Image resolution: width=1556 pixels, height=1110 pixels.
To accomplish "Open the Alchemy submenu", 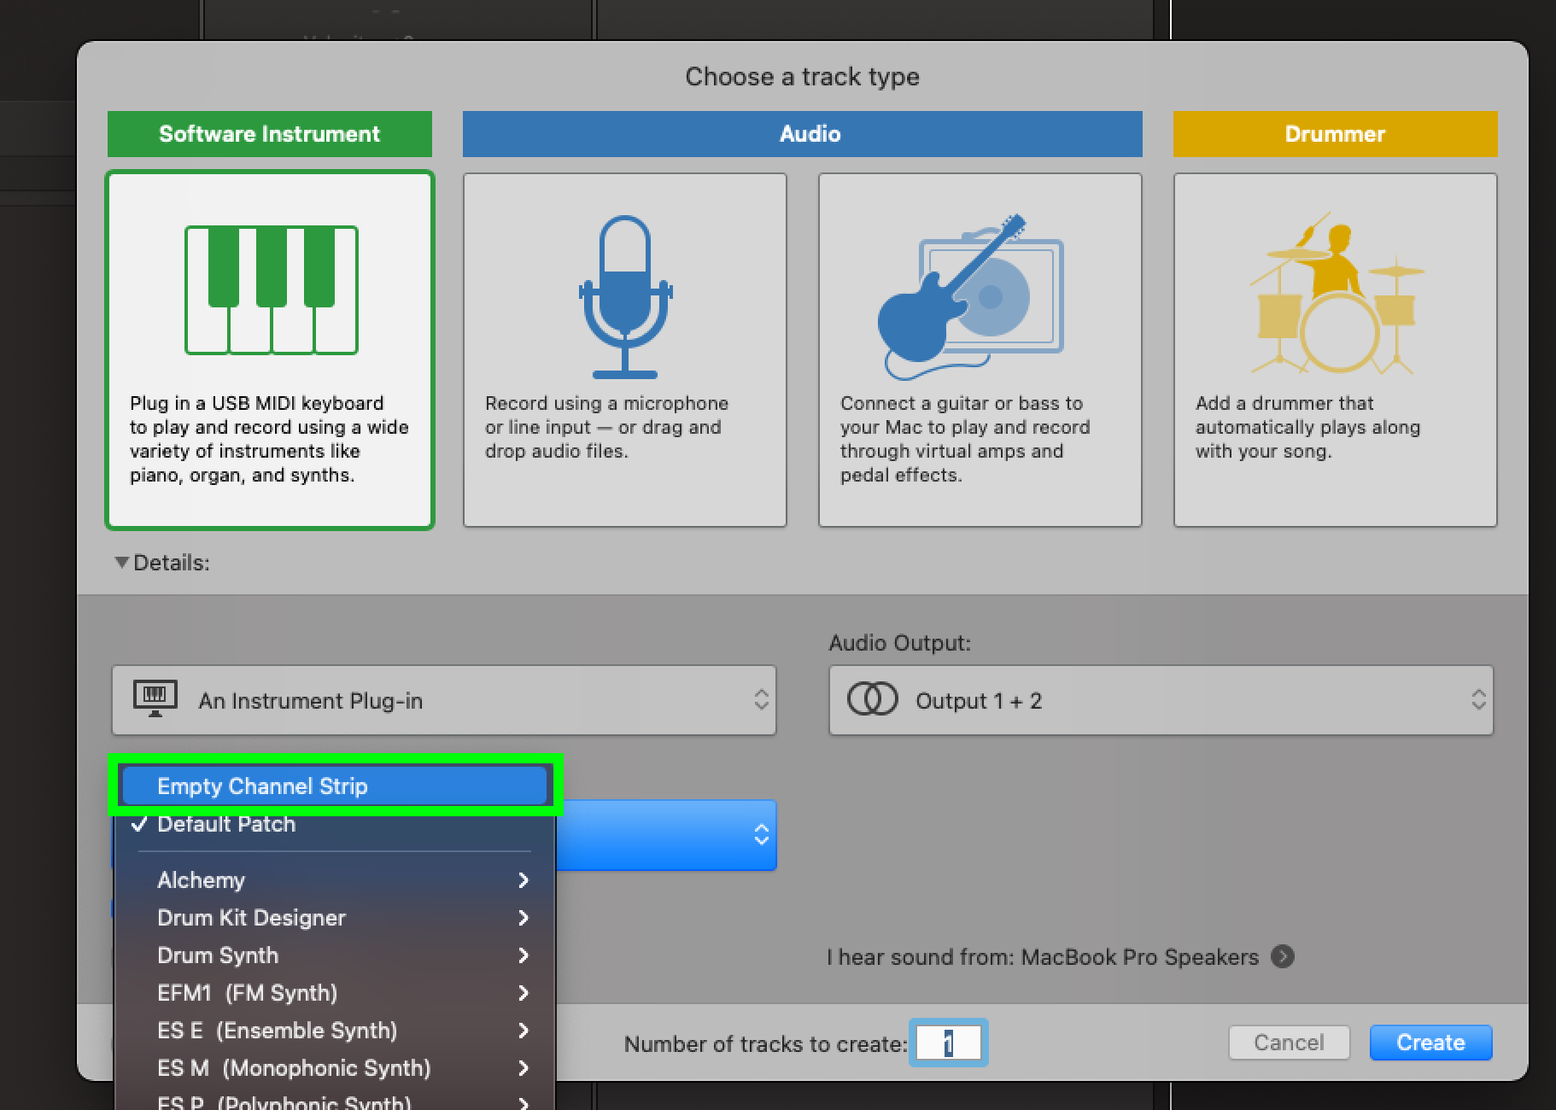I will pos(335,880).
